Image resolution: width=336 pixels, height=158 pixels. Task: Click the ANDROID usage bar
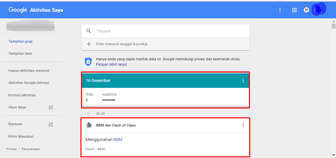(109, 100)
